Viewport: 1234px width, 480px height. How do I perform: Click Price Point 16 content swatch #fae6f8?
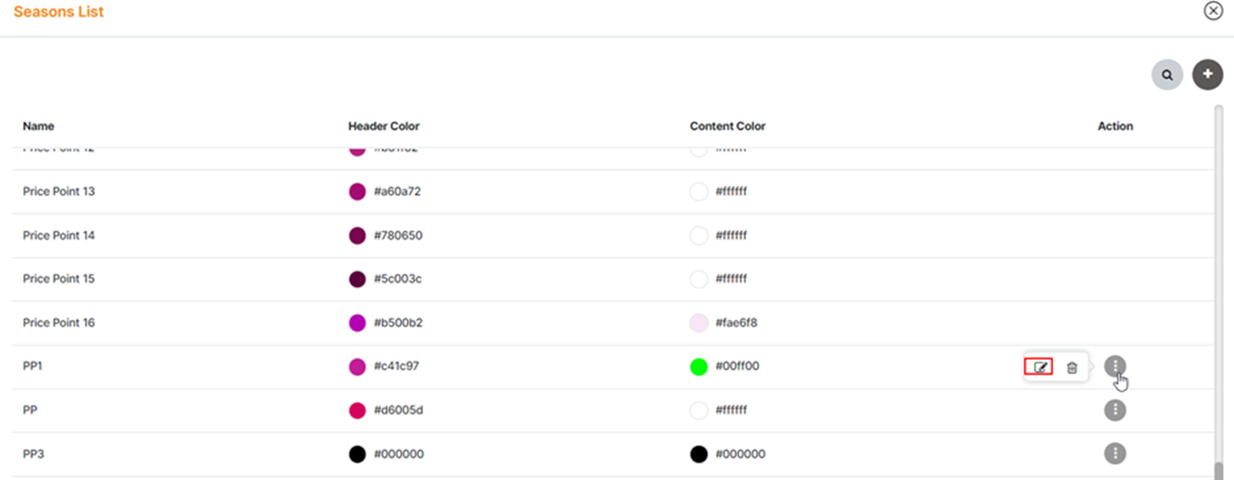(699, 323)
